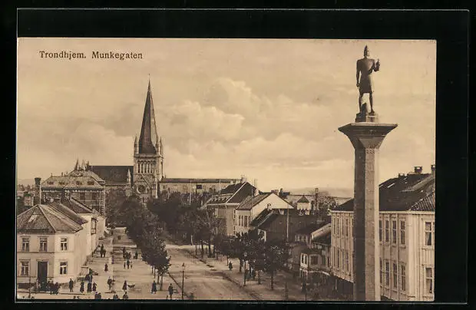The width and height of the screenshot is (476, 310).
Task: Click the street lamp post in the road
Action: coord(183,280)
